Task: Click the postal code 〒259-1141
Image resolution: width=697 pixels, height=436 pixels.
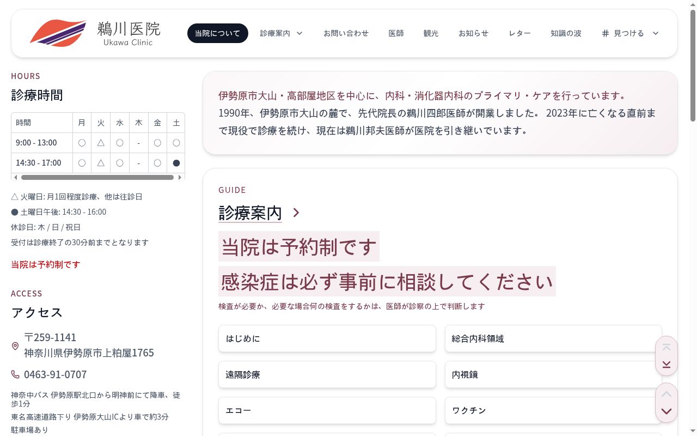Action: (50, 337)
